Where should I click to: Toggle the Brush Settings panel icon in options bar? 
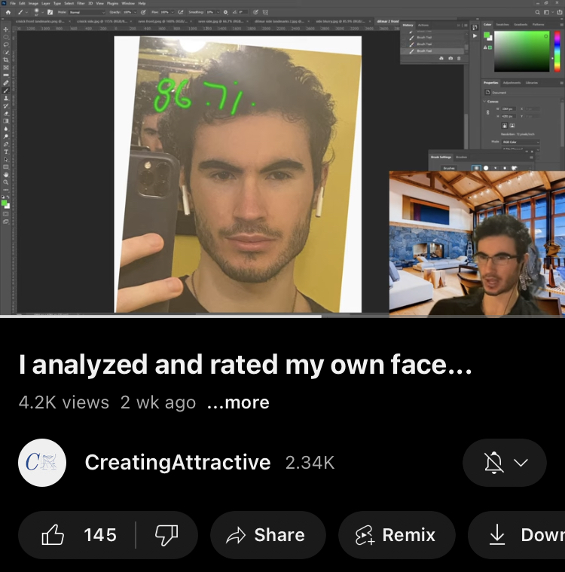(x=50, y=12)
